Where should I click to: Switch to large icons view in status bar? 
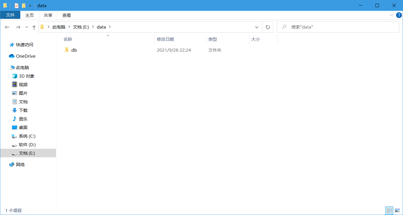[397, 211]
